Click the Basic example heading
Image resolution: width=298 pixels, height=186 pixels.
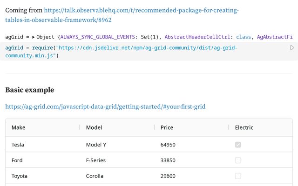(30, 90)
